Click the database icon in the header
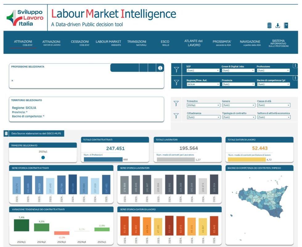The image size is (302, 247). pyautogui.click(x=269, y=26)
